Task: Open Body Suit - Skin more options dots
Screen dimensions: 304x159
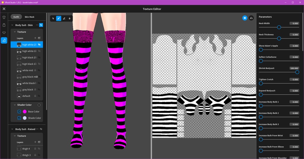Action: coord(37,25)
